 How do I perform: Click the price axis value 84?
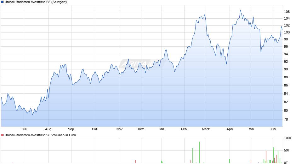click(286, 93)
